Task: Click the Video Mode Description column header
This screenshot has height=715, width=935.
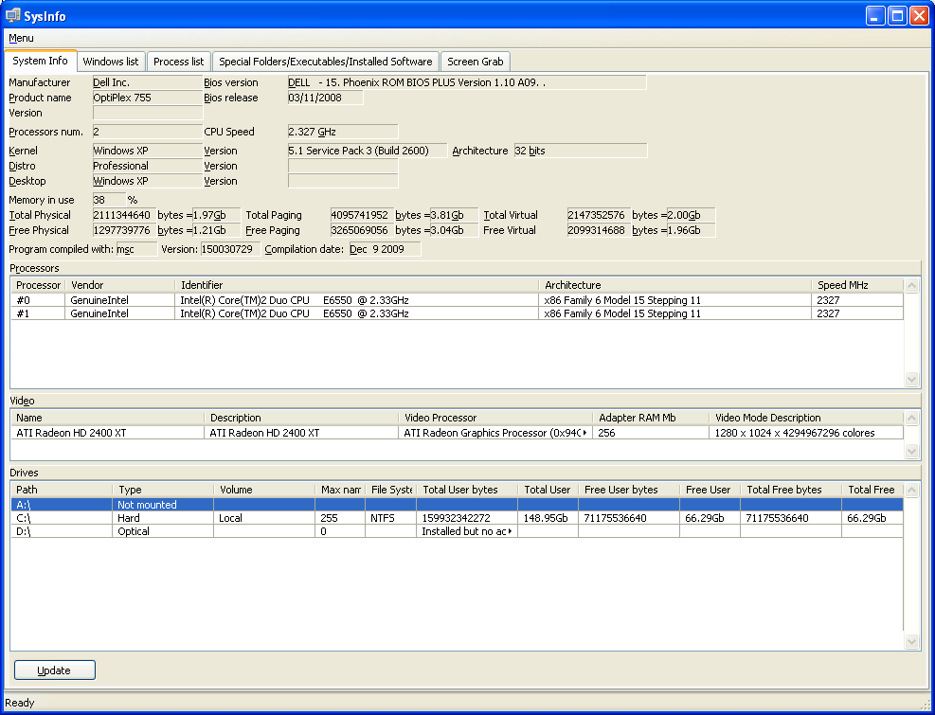Action: point(805,418)
